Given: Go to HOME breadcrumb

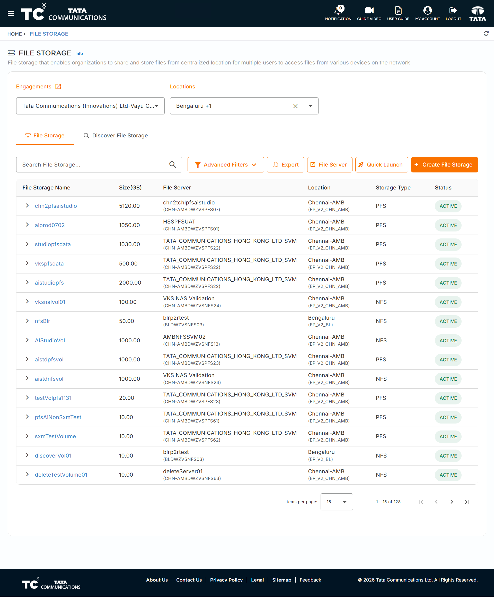Looking at the screenshot, I should 14,34.
